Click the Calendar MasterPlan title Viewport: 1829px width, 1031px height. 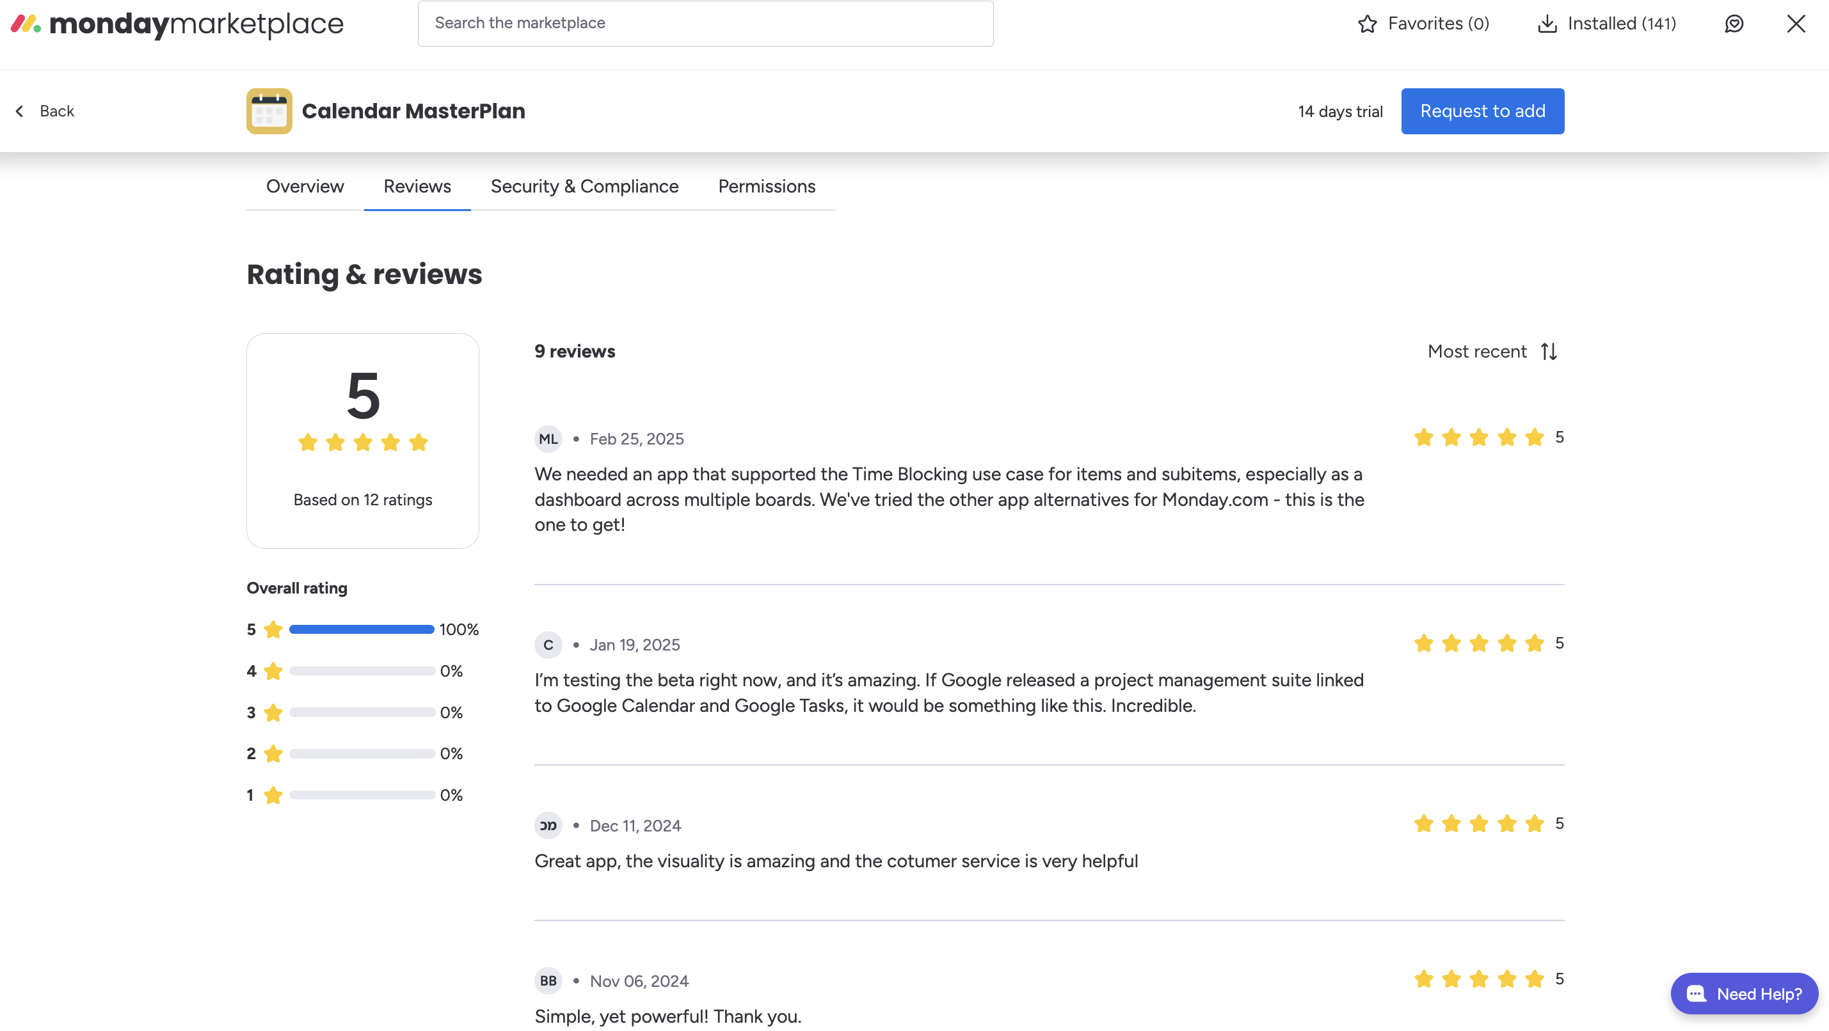coord(413,111)
